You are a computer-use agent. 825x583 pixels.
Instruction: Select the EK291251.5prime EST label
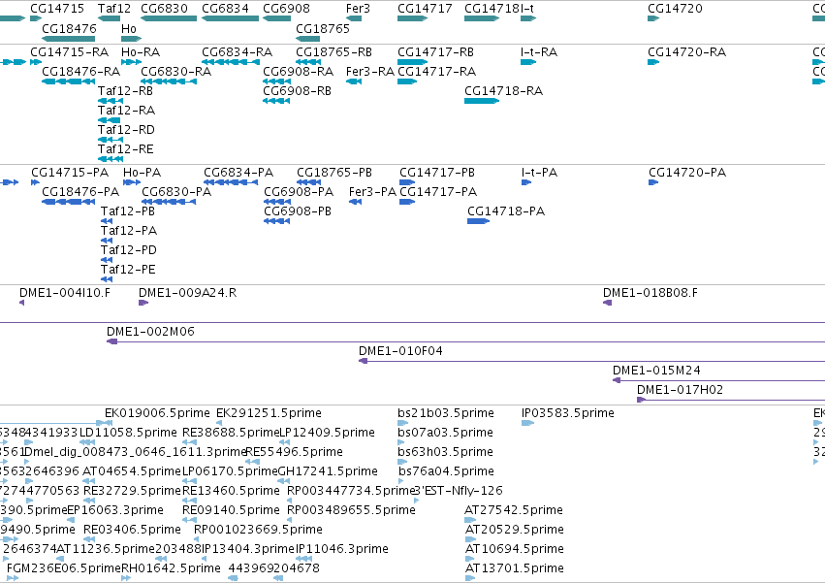coord(269,413)
